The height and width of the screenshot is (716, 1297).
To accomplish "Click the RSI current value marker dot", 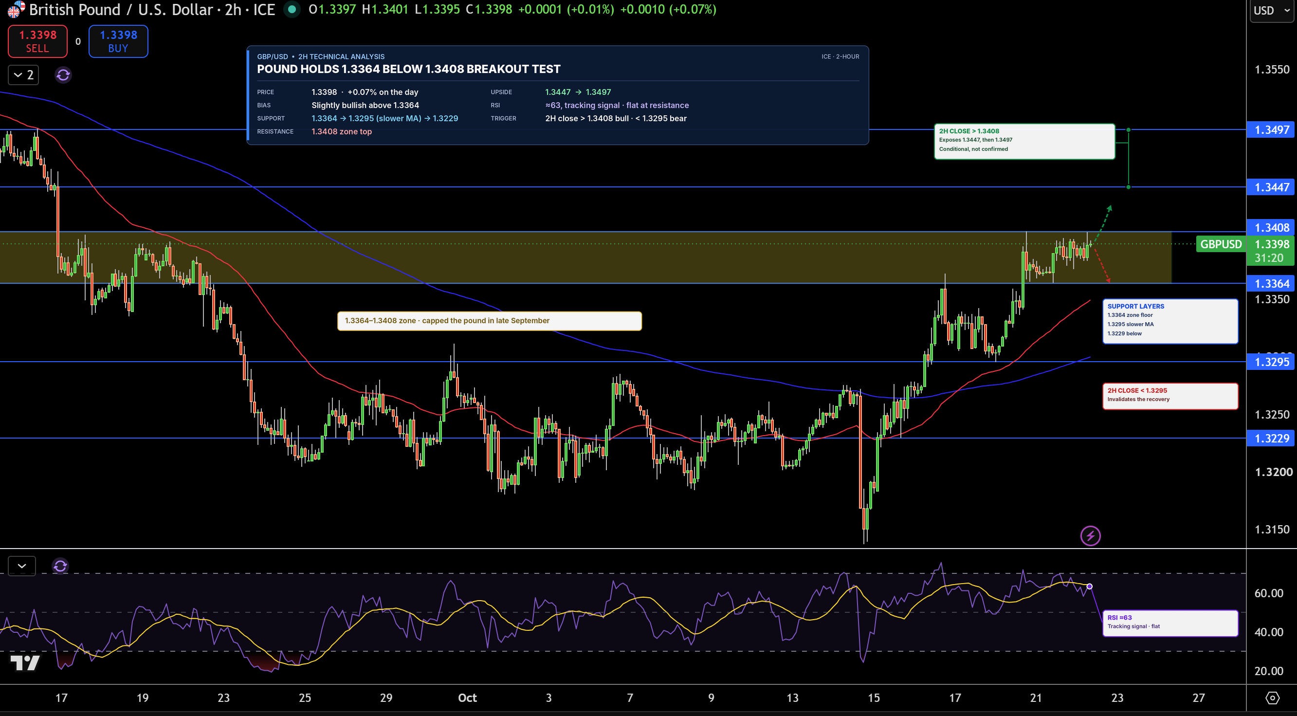I will tap(1090, 586).
